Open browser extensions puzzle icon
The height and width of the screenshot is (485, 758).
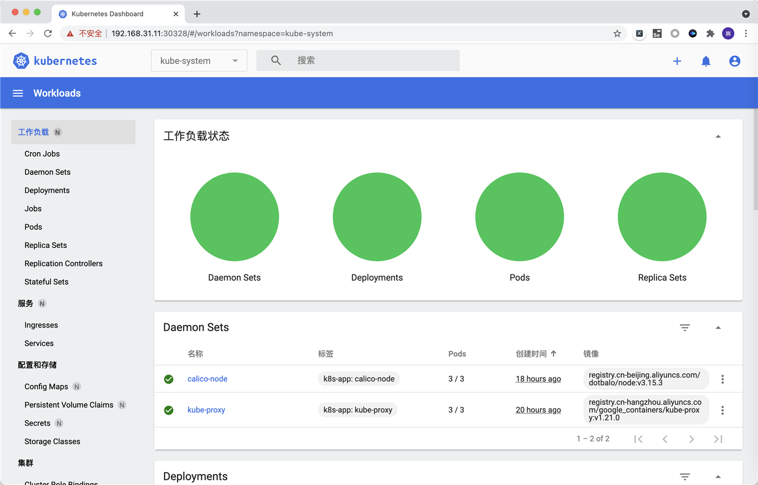tap(710, 33)
